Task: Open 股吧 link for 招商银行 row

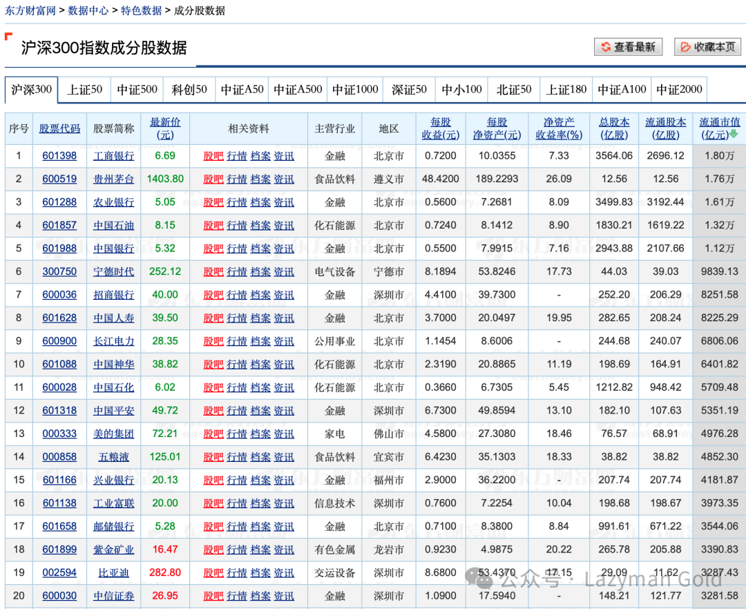Action: pyautogui.click(x=213, y=295)
